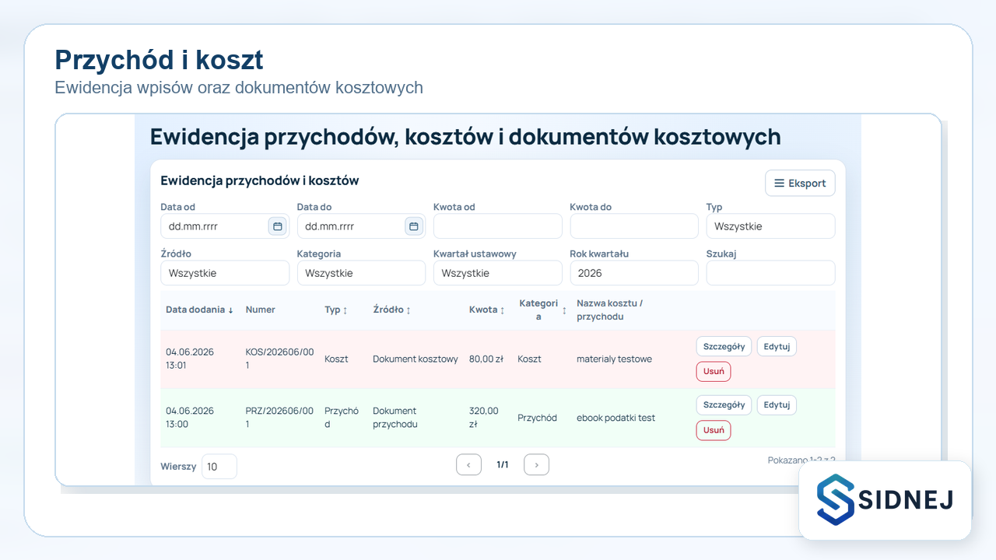
Task: Click the Szukaj search field
Action: coord(770,273)
